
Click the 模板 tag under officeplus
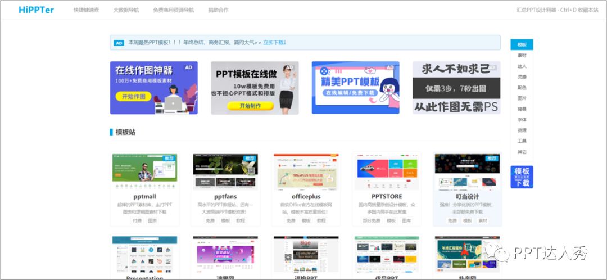[x=306, y=220]
